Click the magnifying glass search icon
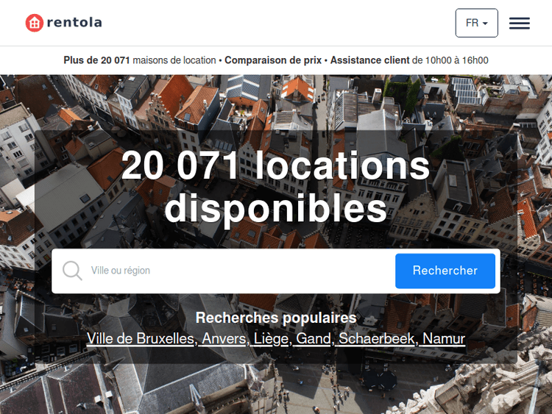 (72, 271)
